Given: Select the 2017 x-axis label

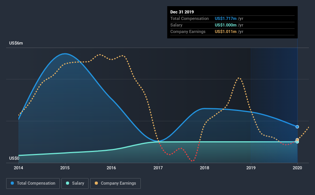Looking at the screenshot, I should point(158,168).
